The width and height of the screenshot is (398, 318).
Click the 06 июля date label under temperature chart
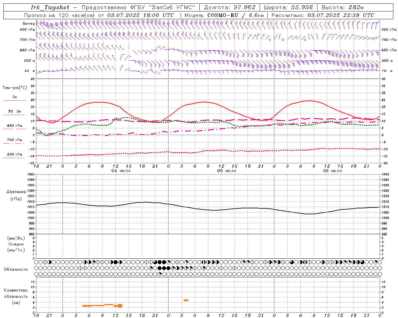point(332,171)
